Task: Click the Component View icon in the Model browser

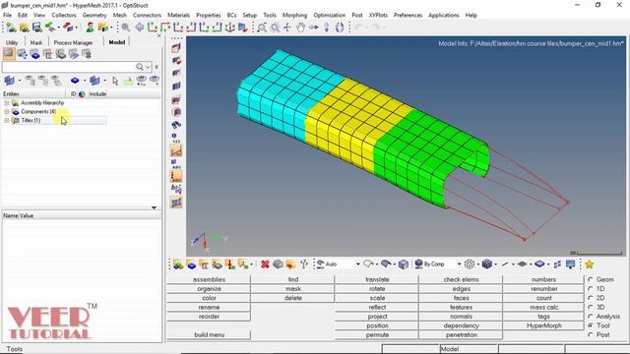Action: tap(35, 54)
